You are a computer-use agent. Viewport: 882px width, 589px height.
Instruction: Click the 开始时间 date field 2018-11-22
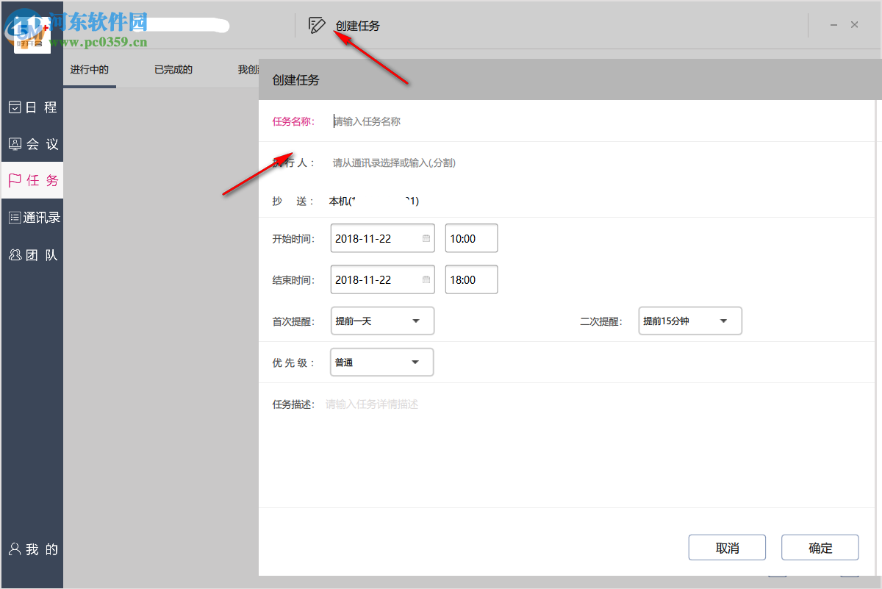click(x=383, y=238)
